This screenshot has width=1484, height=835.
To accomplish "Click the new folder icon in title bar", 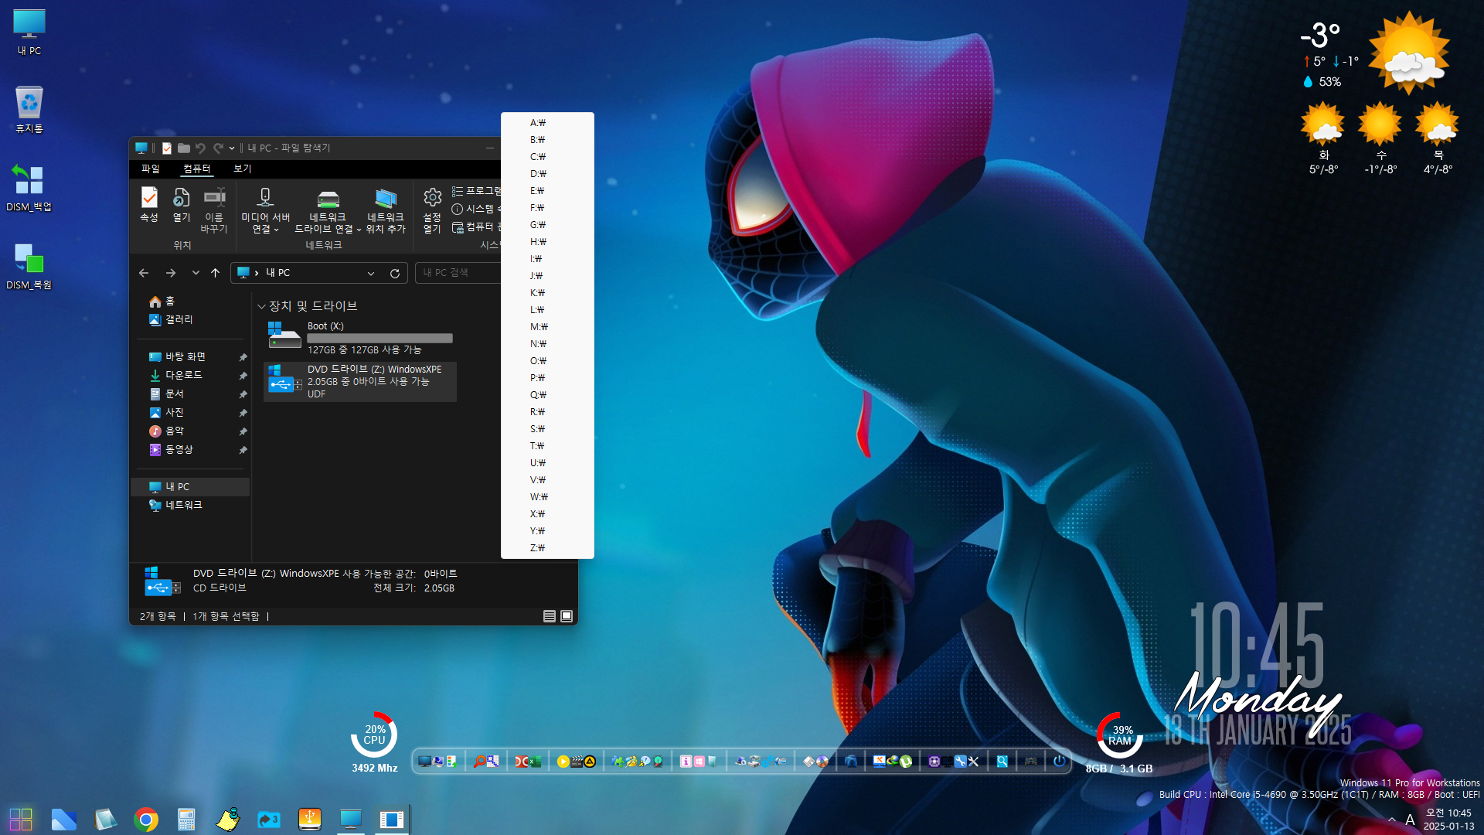I will pos(184,148).
